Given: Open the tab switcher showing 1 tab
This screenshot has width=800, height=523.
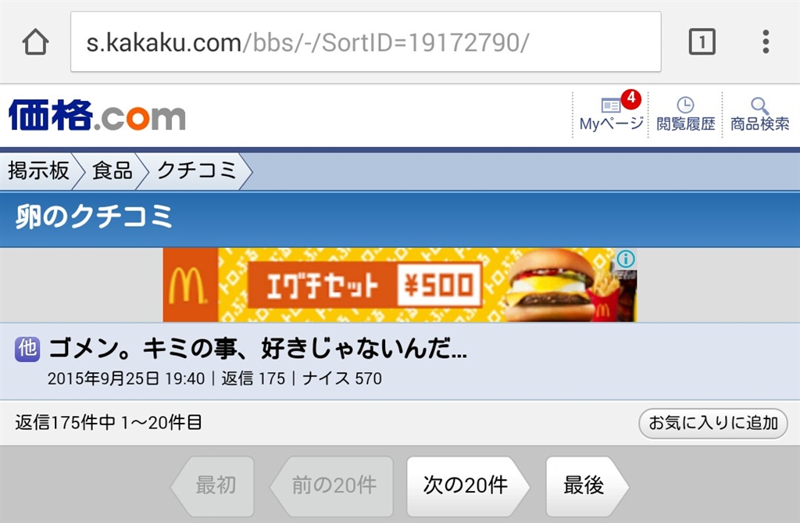Looking at the screenshot, I should tap(702, 41).
